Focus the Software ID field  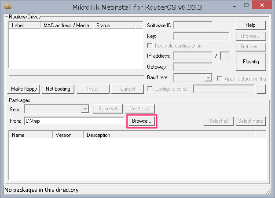tap(193, 25)
